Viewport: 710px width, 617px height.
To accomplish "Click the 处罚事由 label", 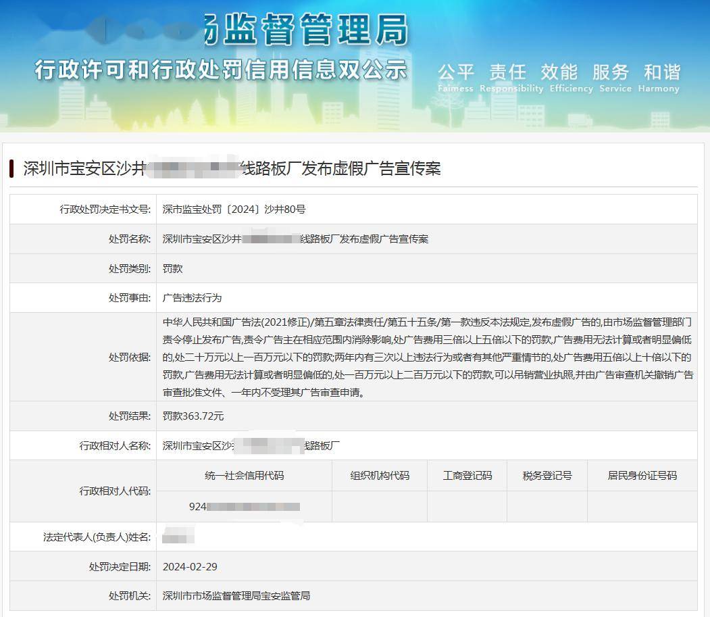I will 130,298.
